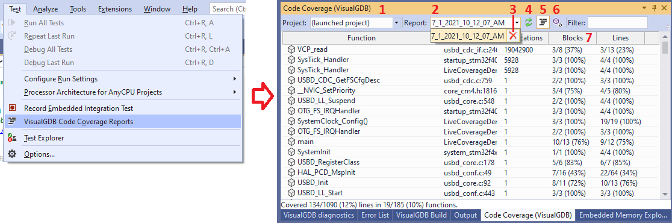Delete report using the red X icon
Viewport: 672px width, 223px height.
512,35
